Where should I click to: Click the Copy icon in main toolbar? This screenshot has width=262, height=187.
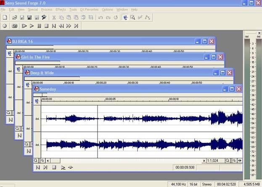point(61,17)
